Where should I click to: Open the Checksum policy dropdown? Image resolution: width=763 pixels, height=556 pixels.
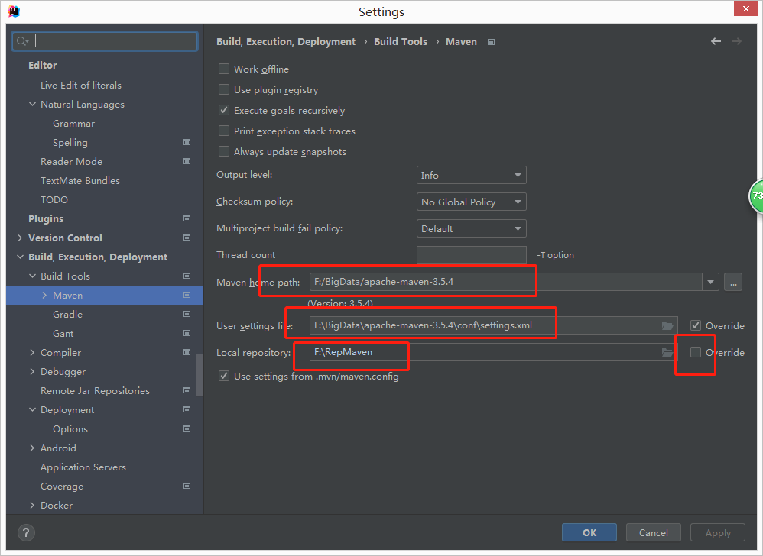(471, 202)
